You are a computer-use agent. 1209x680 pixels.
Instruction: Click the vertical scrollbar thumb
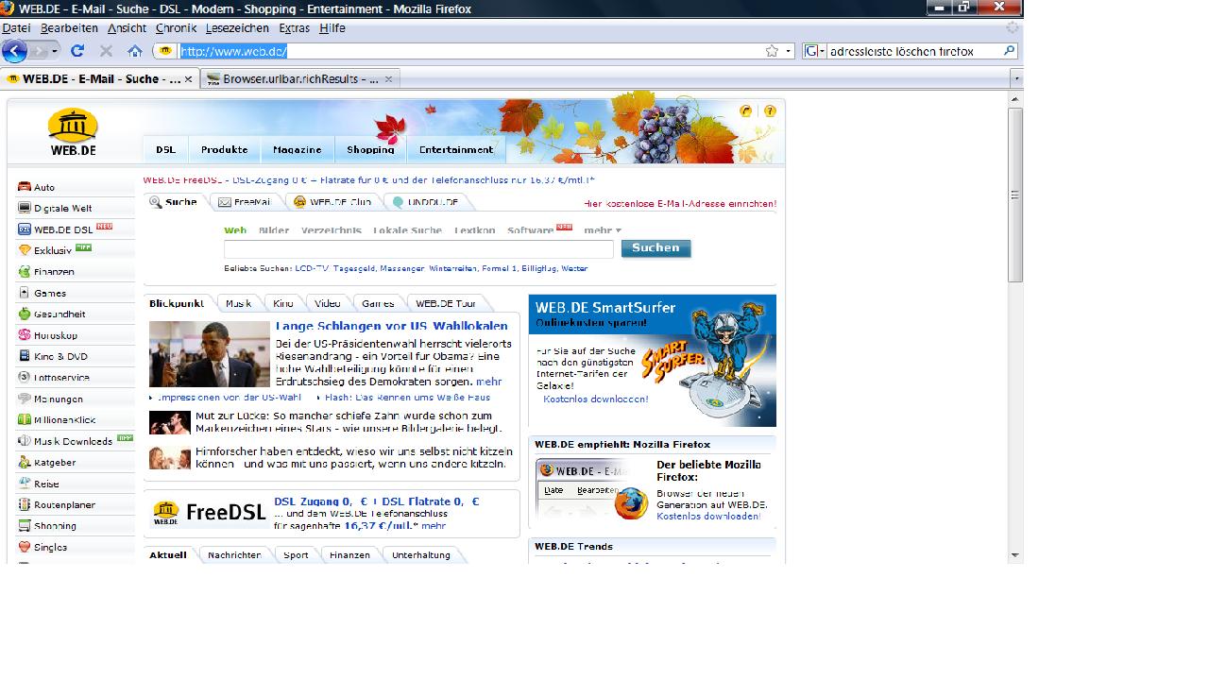(1015, 195)
